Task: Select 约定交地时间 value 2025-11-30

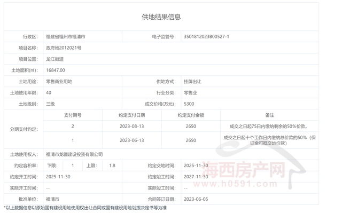Action: click(196, 165)
